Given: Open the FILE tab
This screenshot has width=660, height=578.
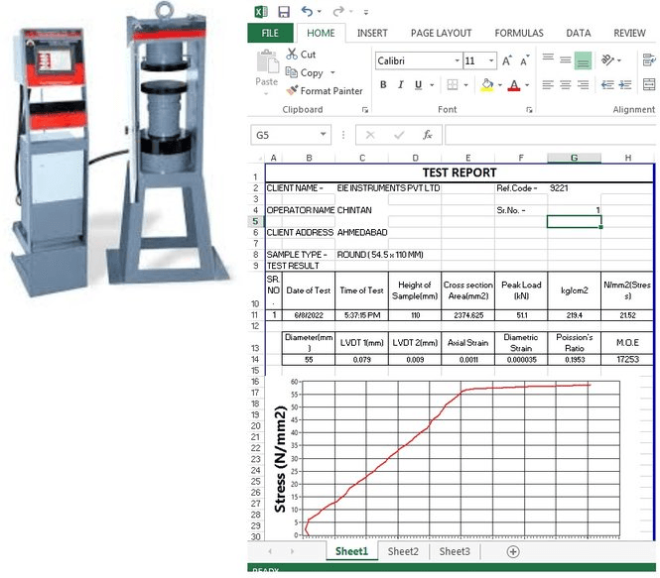Looking at the screenshot, I should [x=270, y=33].
